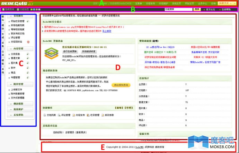
Task: Collapse the 常用操作 sidebar section
Action: [21, 16]
